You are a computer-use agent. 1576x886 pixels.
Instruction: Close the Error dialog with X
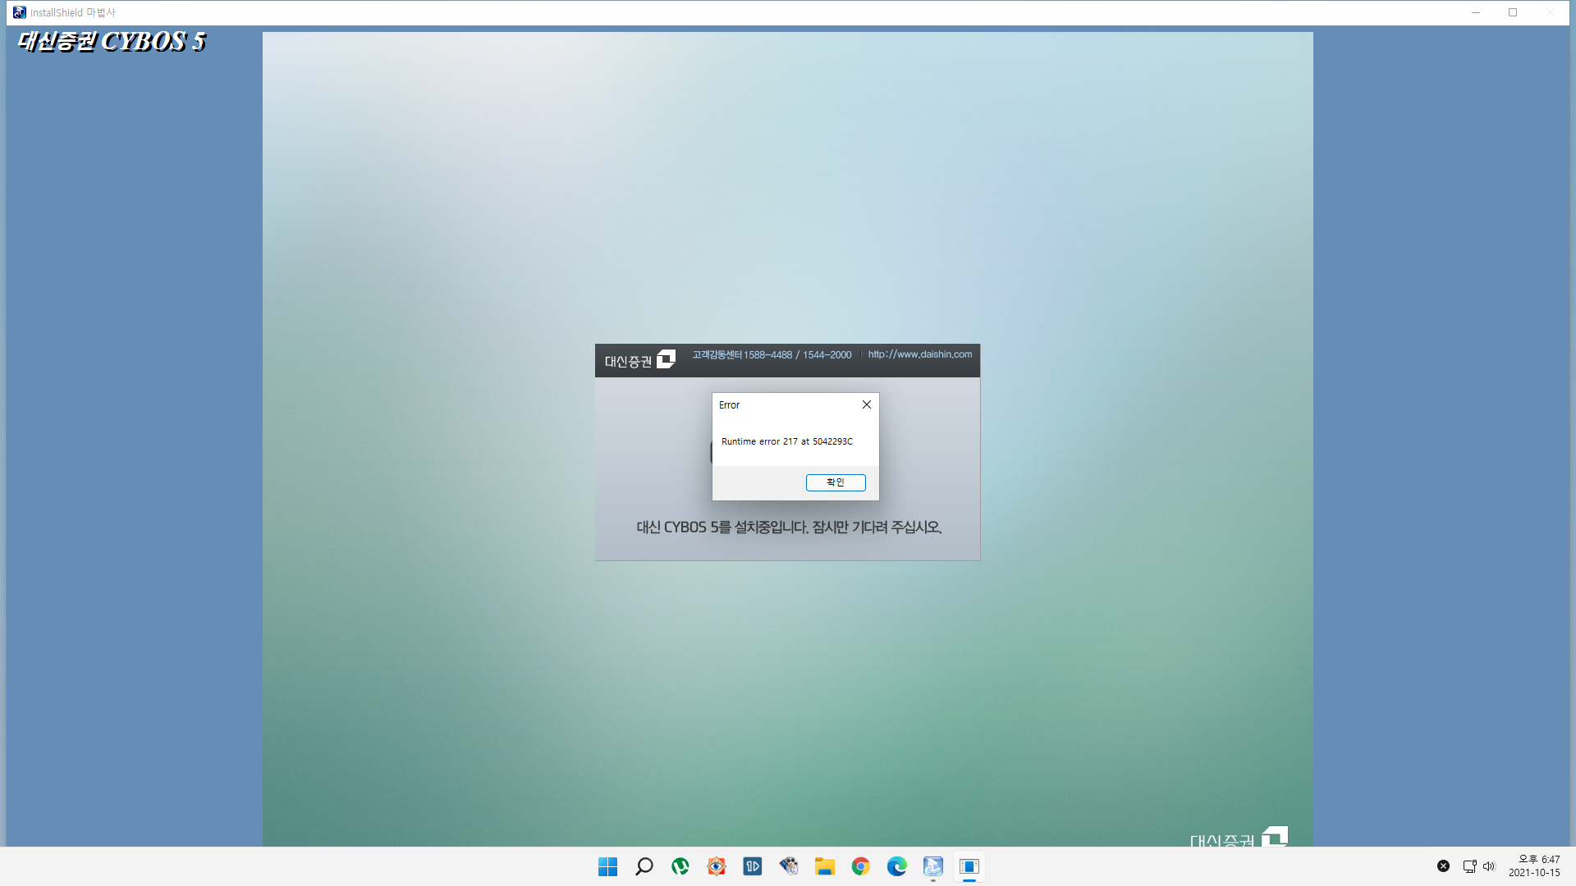click(x=866, y=404)
